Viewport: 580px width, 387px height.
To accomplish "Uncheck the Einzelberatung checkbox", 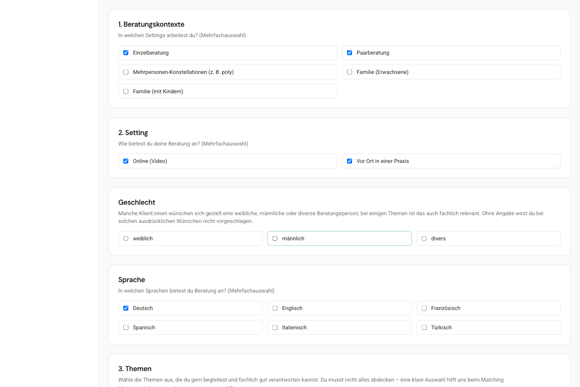I will pyautogui.click(x=126, y=53).
